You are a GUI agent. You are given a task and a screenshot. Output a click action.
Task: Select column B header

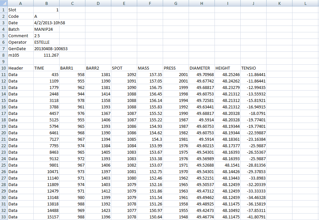(x=46, y=3)
